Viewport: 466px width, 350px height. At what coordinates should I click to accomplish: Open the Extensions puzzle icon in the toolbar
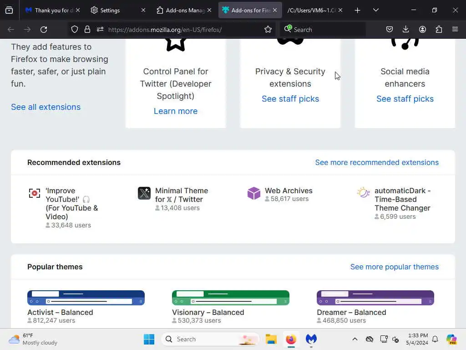439,30
